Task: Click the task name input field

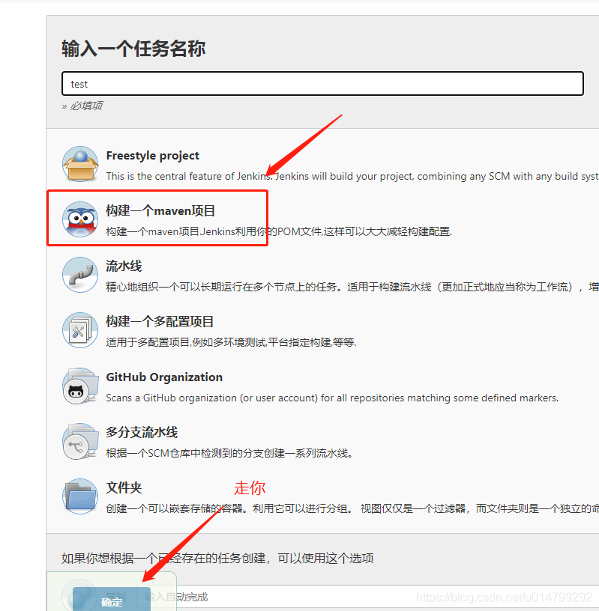Action: pos(322,83)
